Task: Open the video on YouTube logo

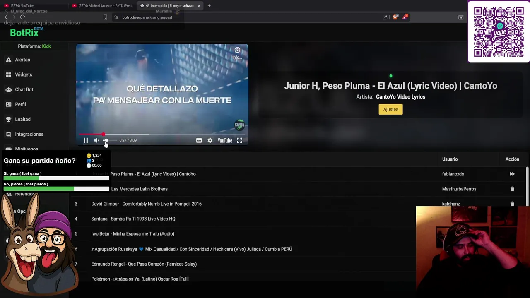Action: 225,141
